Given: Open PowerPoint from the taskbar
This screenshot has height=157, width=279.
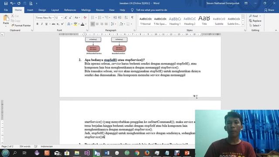Looking at the screenshot, I should pos(187,153).
